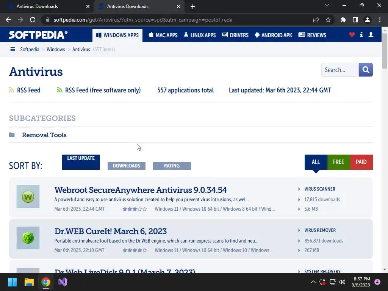
Task: Click the browser address bar URL
Action: coord(143,20)
